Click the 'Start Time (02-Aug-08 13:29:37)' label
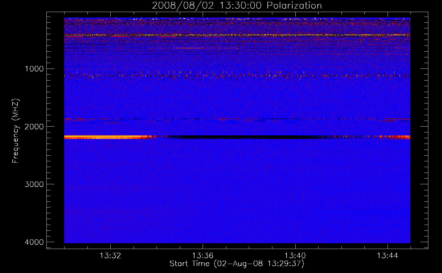This screenshot has width=442, height=273. point(237,264)
